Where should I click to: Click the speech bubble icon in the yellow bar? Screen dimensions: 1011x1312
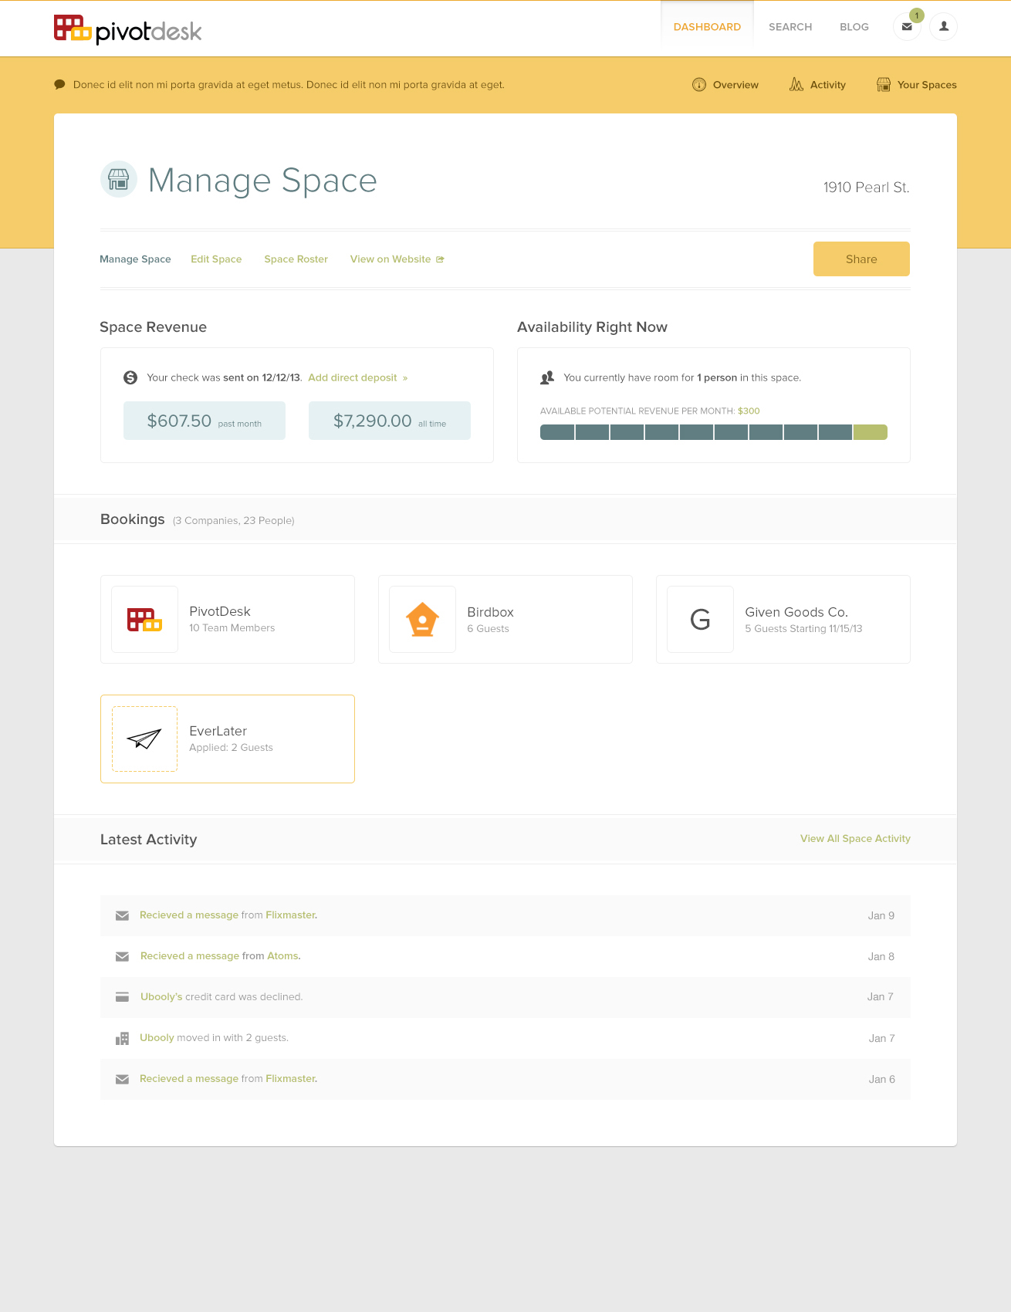(59, 85)
